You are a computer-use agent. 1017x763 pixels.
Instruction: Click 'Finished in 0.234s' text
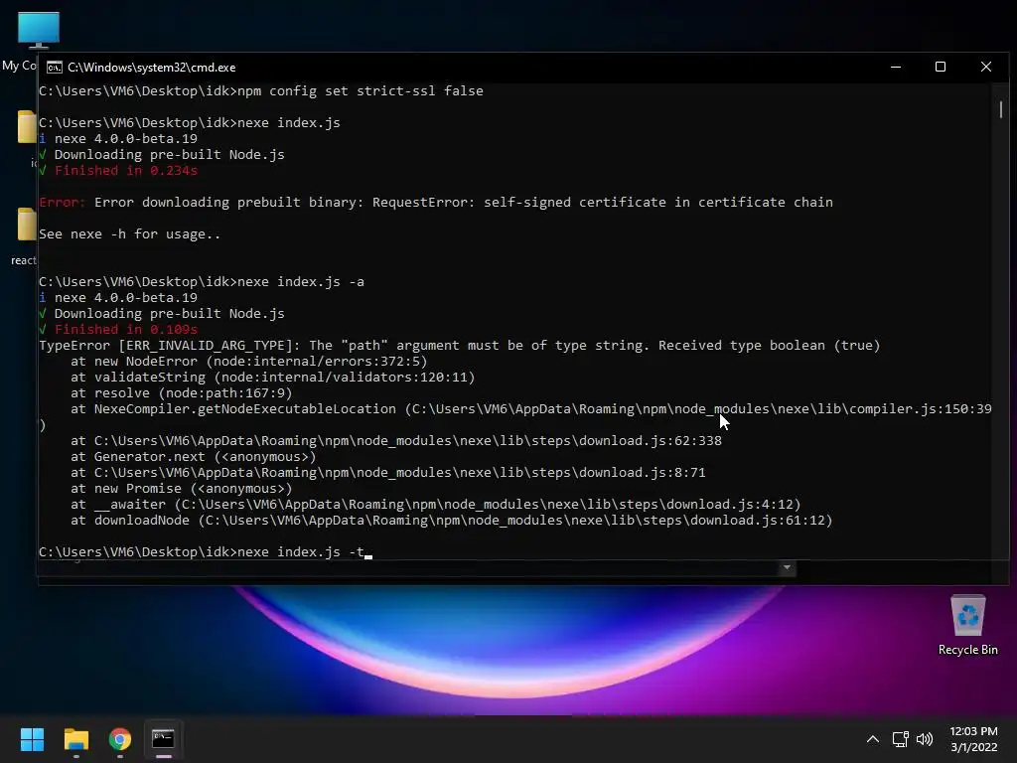(126, 171)
